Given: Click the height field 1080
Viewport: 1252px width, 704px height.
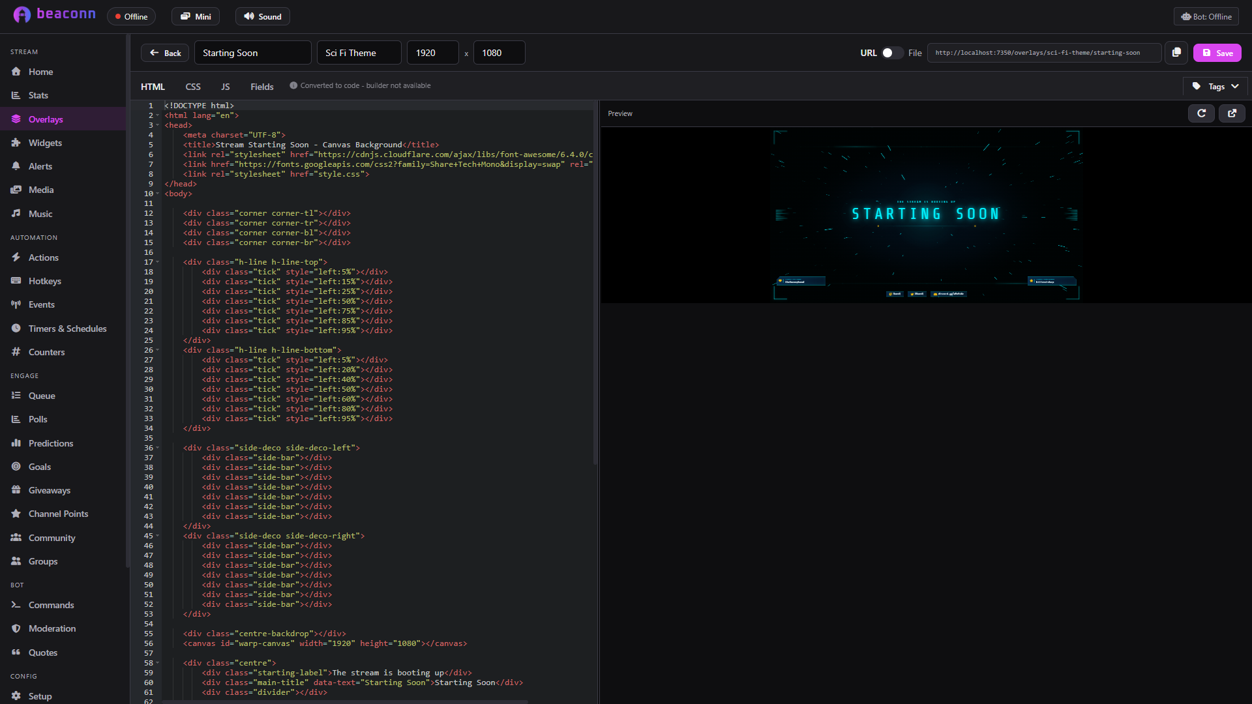Looking at the screenshot, I should 499,53.
